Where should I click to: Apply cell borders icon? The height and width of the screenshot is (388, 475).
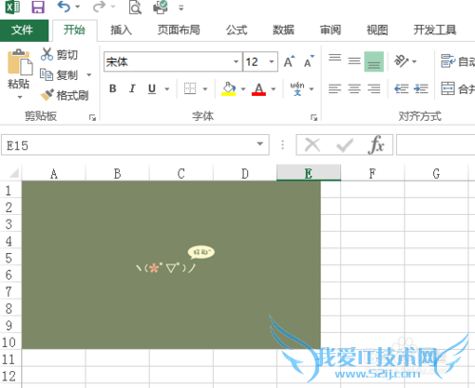[x=190, y=88]
